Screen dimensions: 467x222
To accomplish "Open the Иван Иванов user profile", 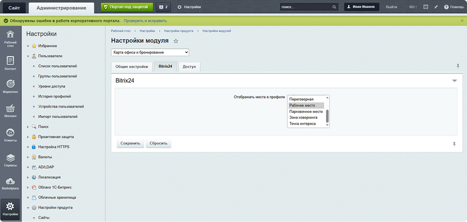I will point(361,7).
